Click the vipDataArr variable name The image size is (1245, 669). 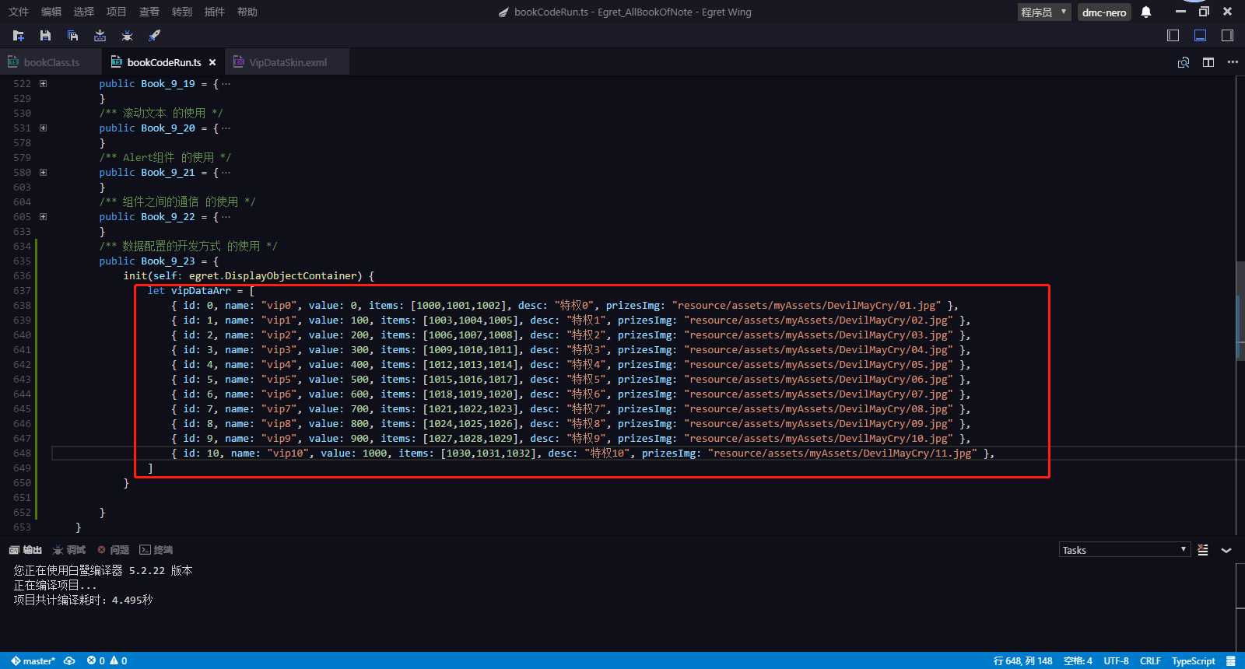tap(201, 290)
